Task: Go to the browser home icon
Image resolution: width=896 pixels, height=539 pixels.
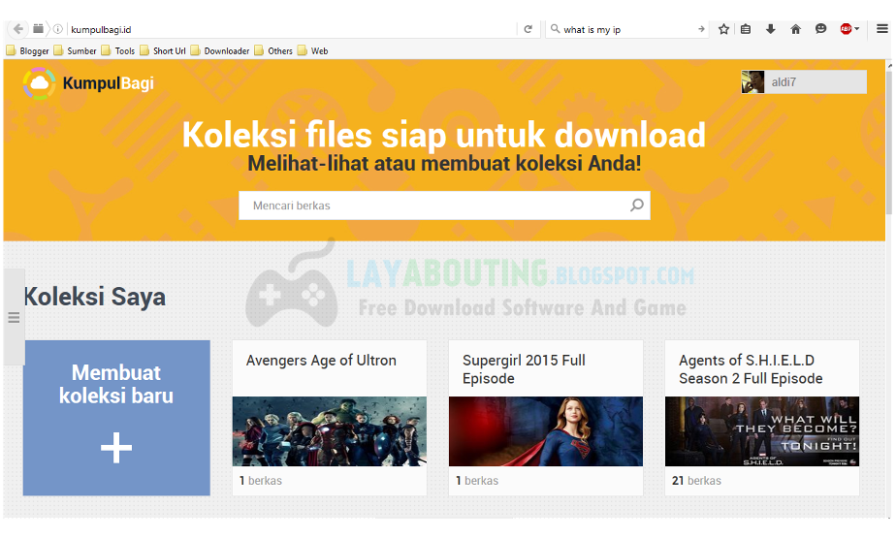Action: tap(795, 29)
